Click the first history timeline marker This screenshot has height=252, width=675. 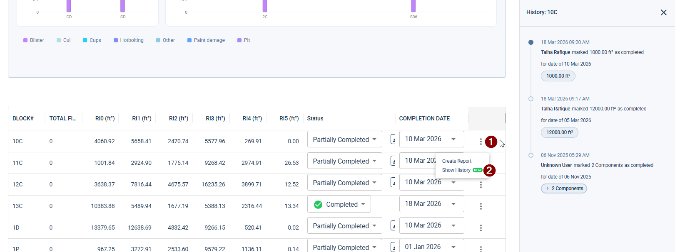coord(531,42)
